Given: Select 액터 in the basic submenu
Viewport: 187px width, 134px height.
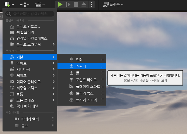Looking at the screenshot, I should [x=82, y=59].
